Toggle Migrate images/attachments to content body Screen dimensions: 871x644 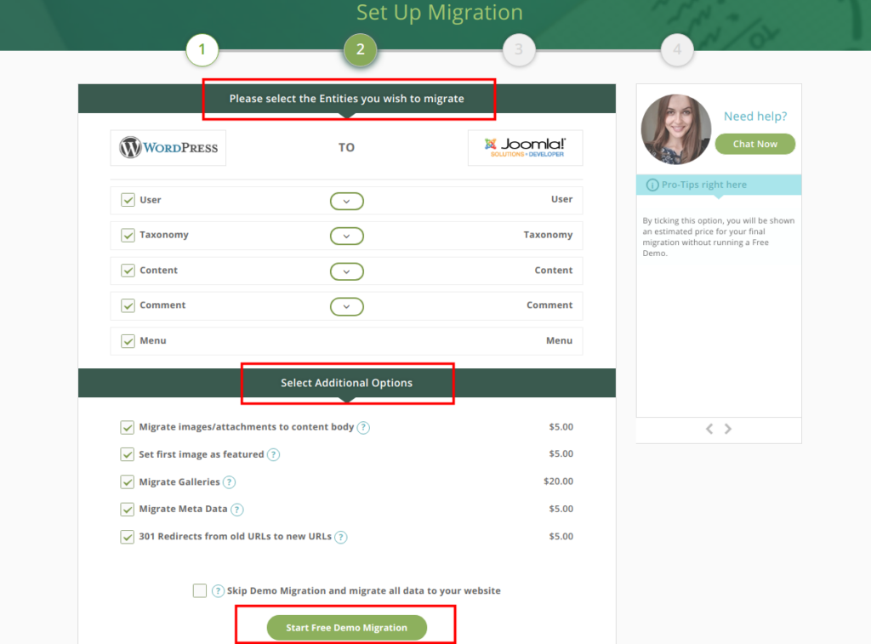pos(128,427)
